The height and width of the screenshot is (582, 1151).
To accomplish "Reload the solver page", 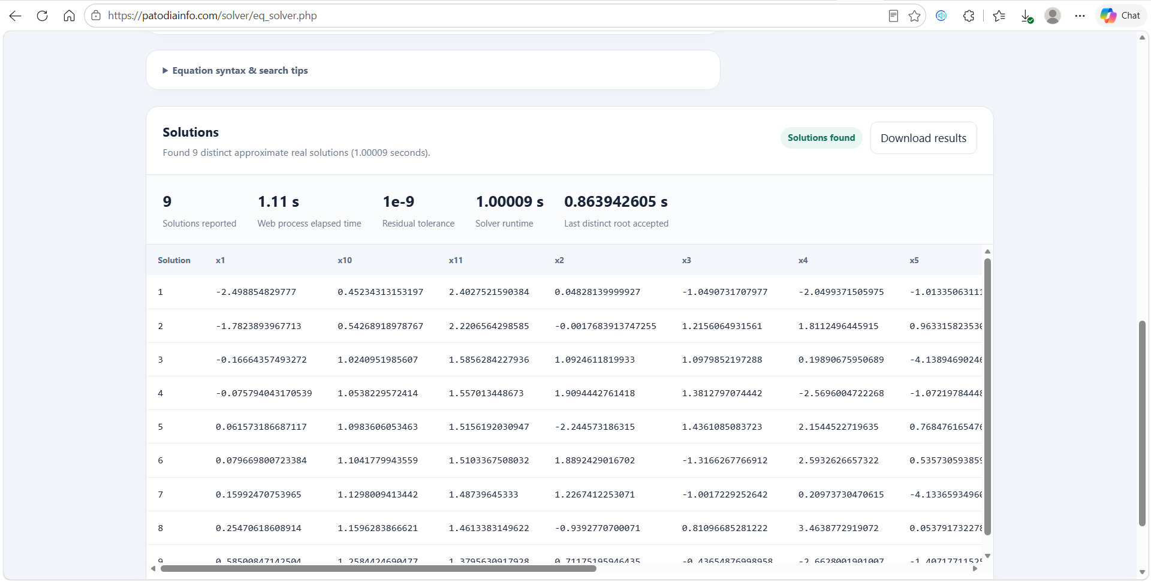I will (42, 16).
